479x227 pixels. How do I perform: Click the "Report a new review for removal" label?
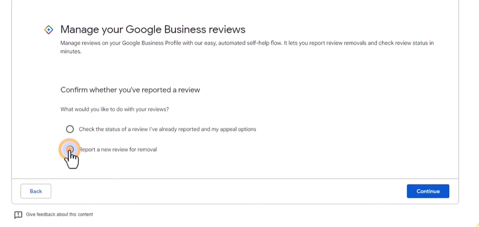pyautogui.click(x=118, y=149)
